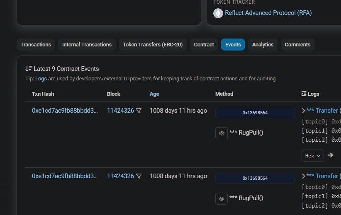Select the first row age 1008 days 11 hrs ago

pos(178,111)
